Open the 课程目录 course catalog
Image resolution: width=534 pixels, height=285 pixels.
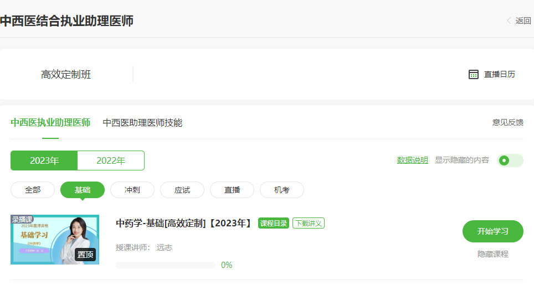[274, 224]
